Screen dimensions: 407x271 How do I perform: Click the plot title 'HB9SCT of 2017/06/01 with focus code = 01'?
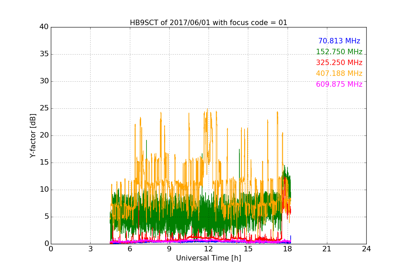point(209,23)
